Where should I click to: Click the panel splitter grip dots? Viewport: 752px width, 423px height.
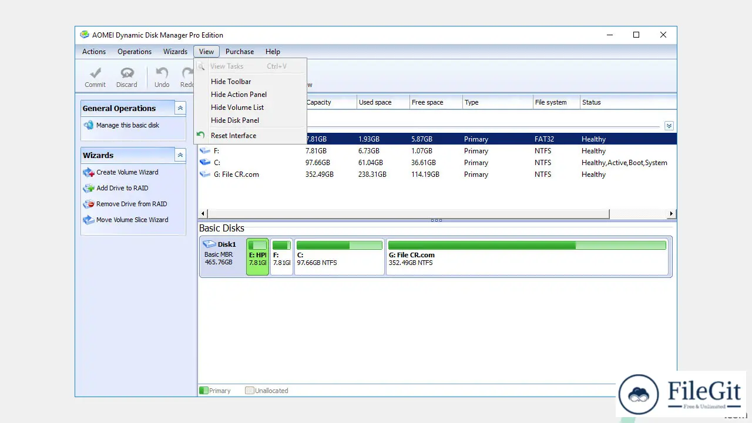pyautogui.click(x=437, y=221)
